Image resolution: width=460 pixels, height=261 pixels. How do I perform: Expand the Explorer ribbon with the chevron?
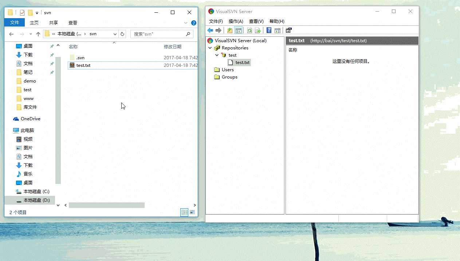pos(186,23)
